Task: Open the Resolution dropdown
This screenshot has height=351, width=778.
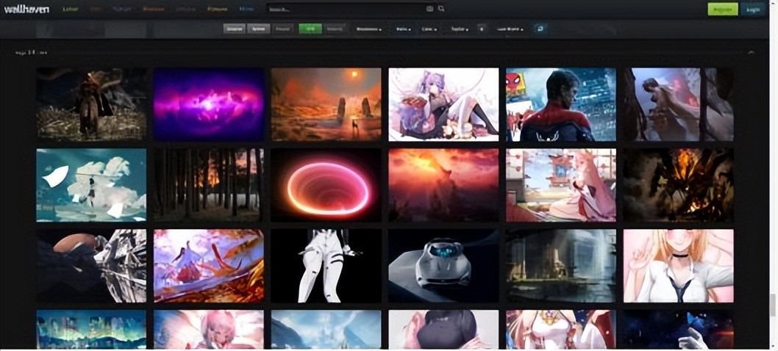Action: tap(368, 29)
